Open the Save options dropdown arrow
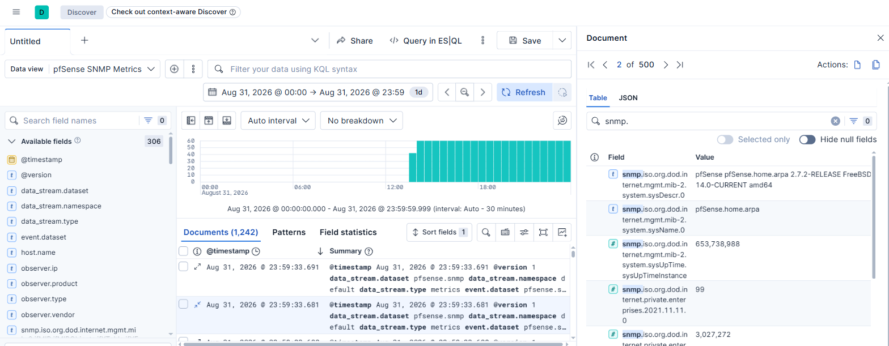Screen dimensions: 889x346 [562, 40]
